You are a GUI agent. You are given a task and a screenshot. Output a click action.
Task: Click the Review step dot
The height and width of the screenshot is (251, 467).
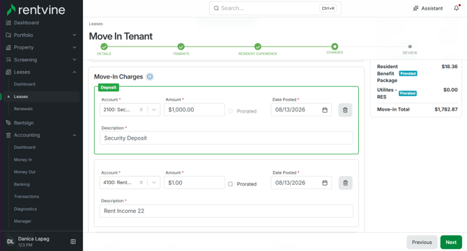(x=410, y=47)
